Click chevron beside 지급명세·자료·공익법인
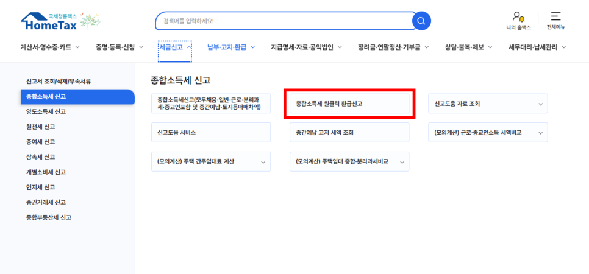This screenshot has height=274, width=589. pos(340,47)
